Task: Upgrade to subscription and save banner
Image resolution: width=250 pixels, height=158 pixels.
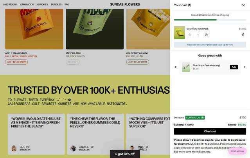Action: click(x=210, y=45)
